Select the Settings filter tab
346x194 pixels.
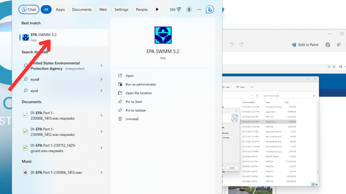pyautogui.click(x=121, y=9)
